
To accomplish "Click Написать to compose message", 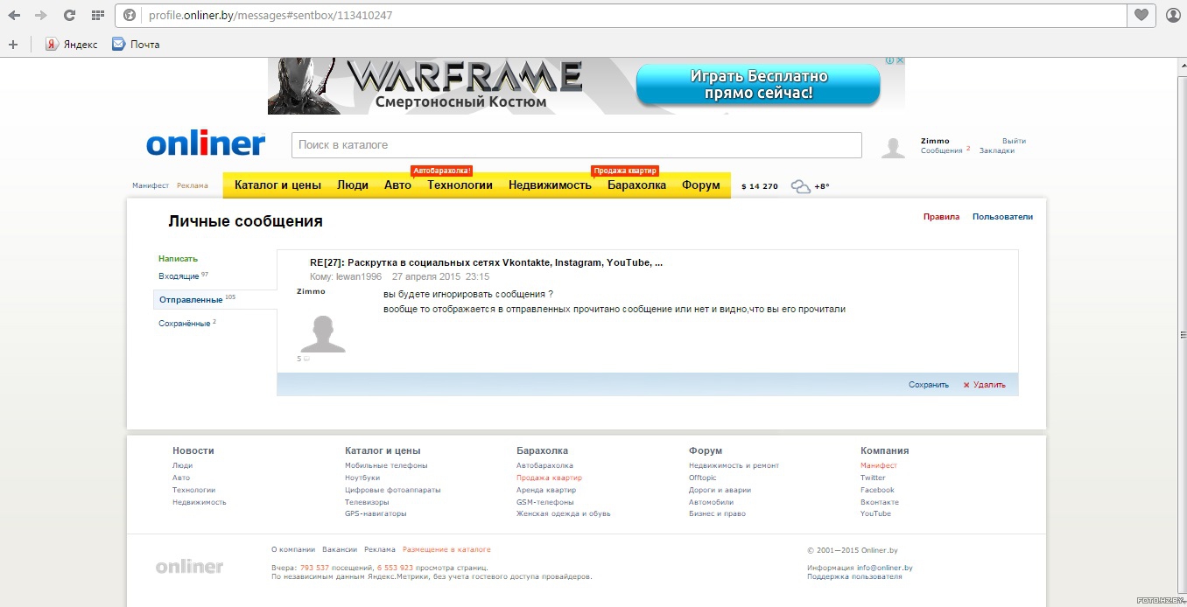I will coord(178,259).
